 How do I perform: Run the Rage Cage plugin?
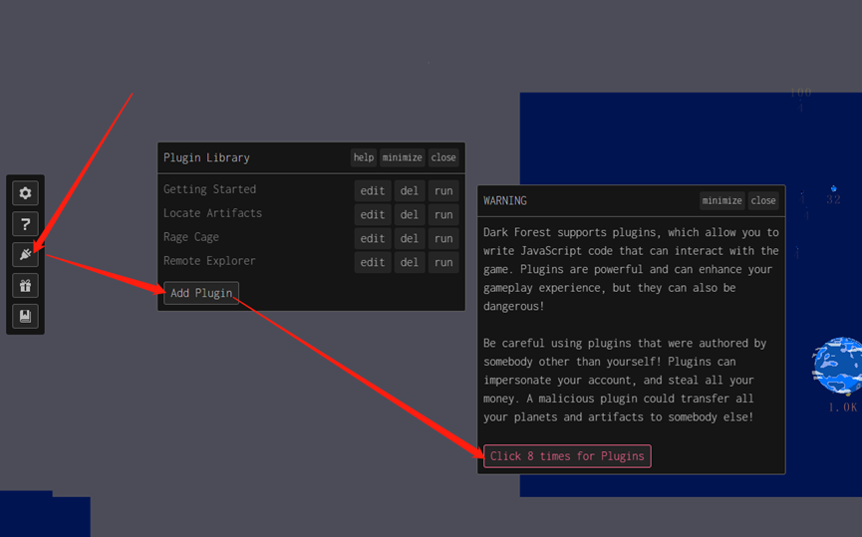coord(443,238)
